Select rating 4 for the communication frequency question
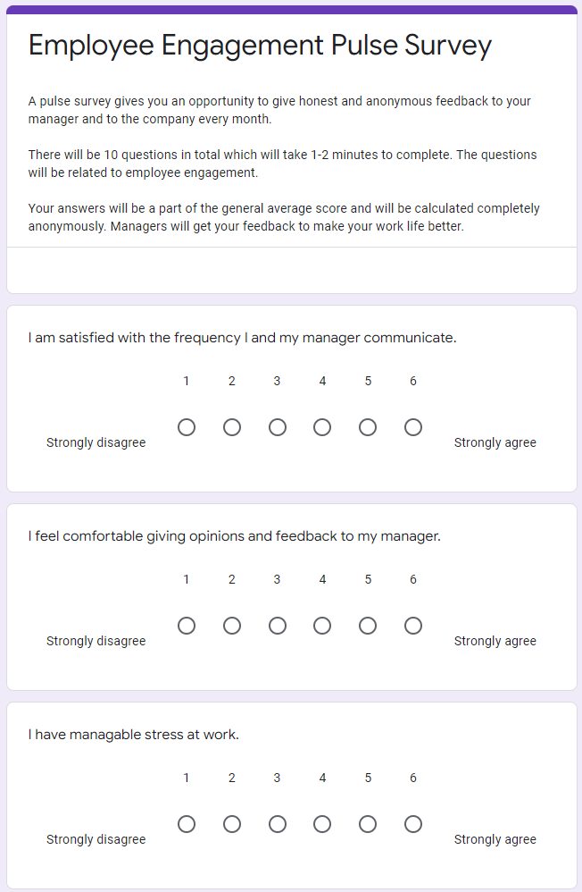The image size is (582, 892). (x=322, y=427)
